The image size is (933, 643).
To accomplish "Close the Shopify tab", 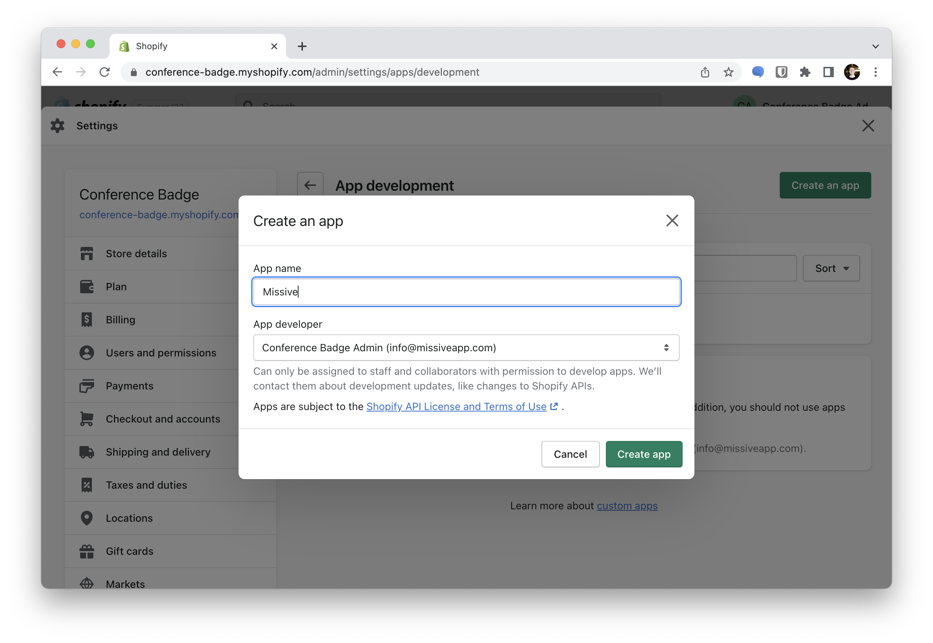I will click(x=274, y=46).
